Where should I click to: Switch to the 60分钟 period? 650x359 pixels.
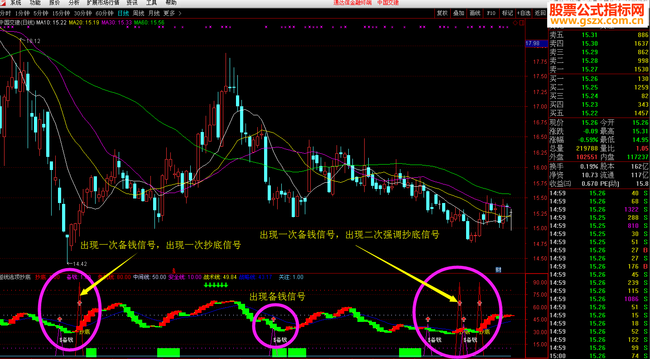click(104, 14)
